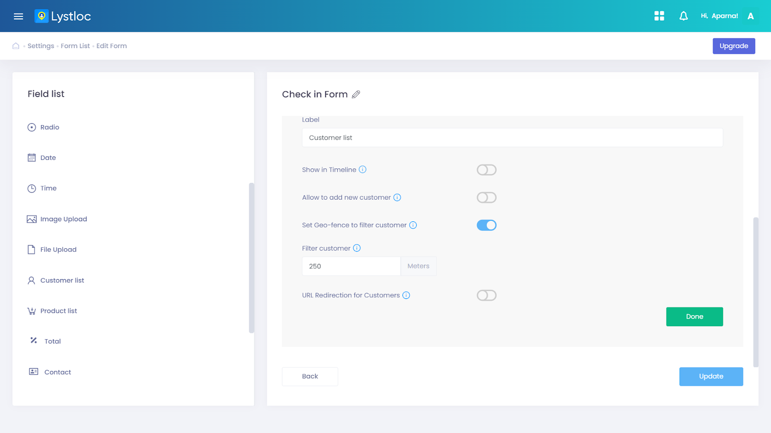The height and width of the screenshot is (433, 771).
Task: Show info for Allow to add new customer
Action: click(397, 197)
